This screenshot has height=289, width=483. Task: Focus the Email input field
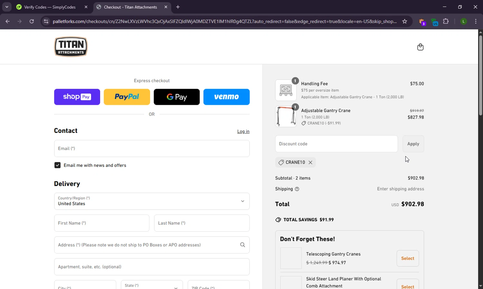click(152, 149)
